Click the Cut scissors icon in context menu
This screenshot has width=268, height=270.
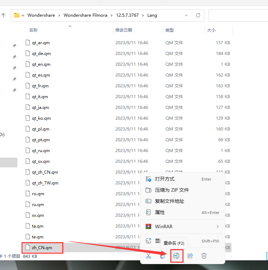coord(148,256)
